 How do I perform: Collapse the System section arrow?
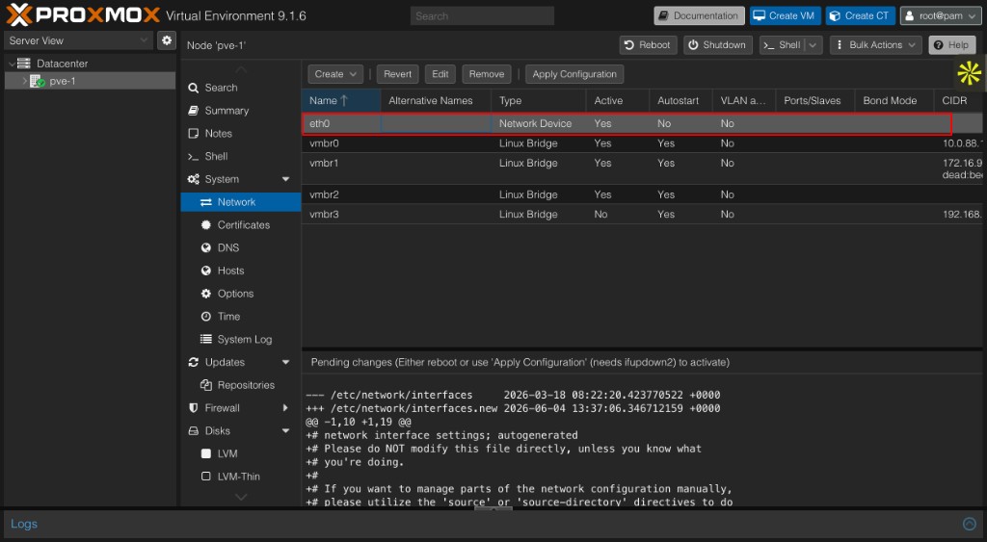285,179
